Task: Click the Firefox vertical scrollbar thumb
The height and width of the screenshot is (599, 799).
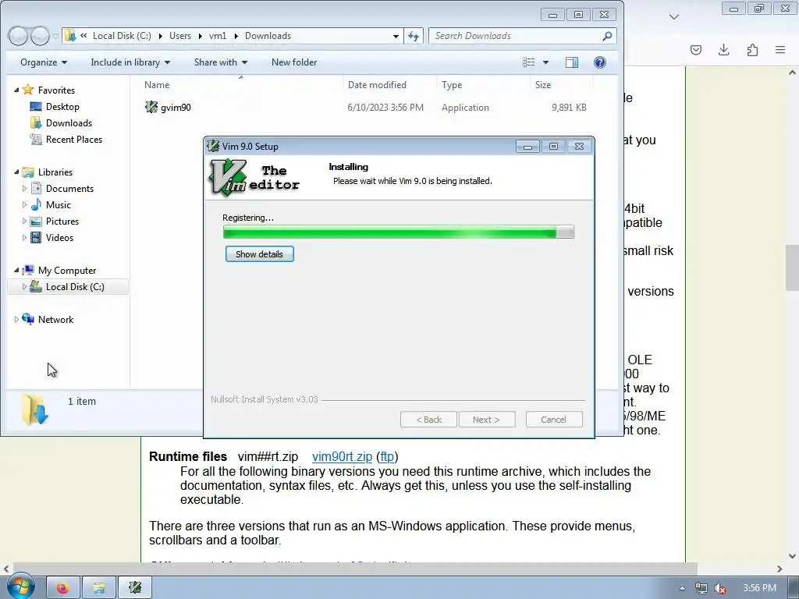Action: tap(792, 268)
